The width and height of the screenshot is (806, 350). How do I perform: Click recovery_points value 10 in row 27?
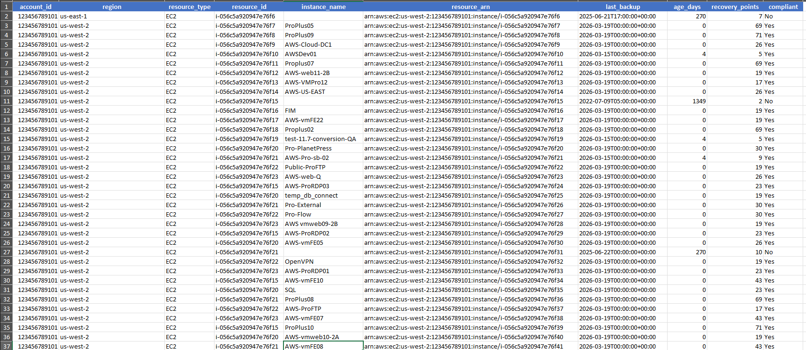735,252
